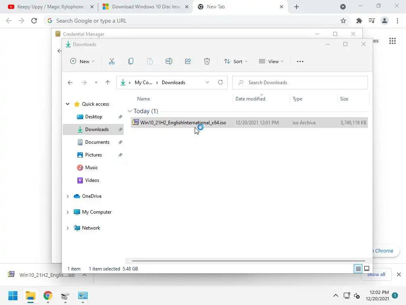Reload the page in Chrome
The image size is (406, 305).
tap(34, 21)
